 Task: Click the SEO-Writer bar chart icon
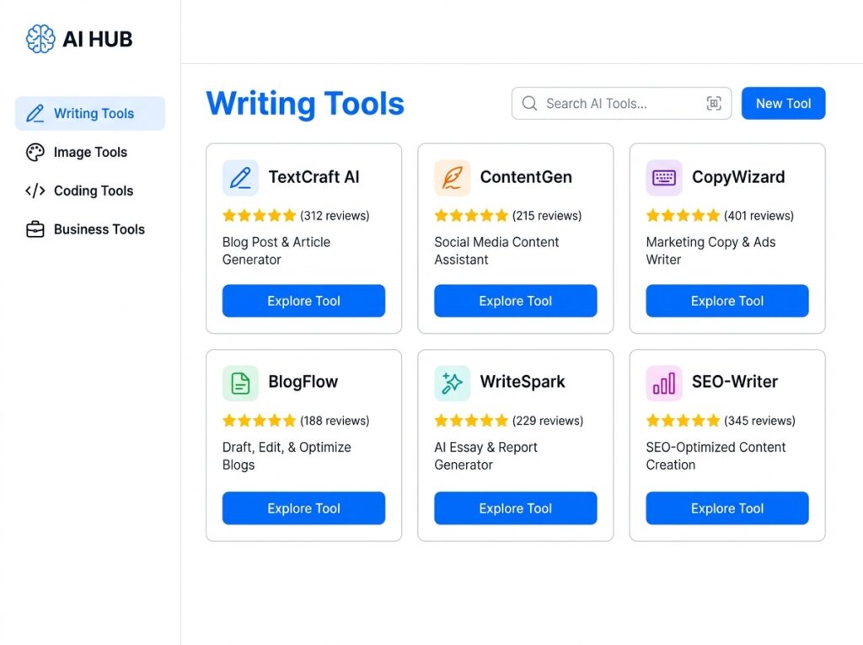pyautogui.click(x=664, y=383)
